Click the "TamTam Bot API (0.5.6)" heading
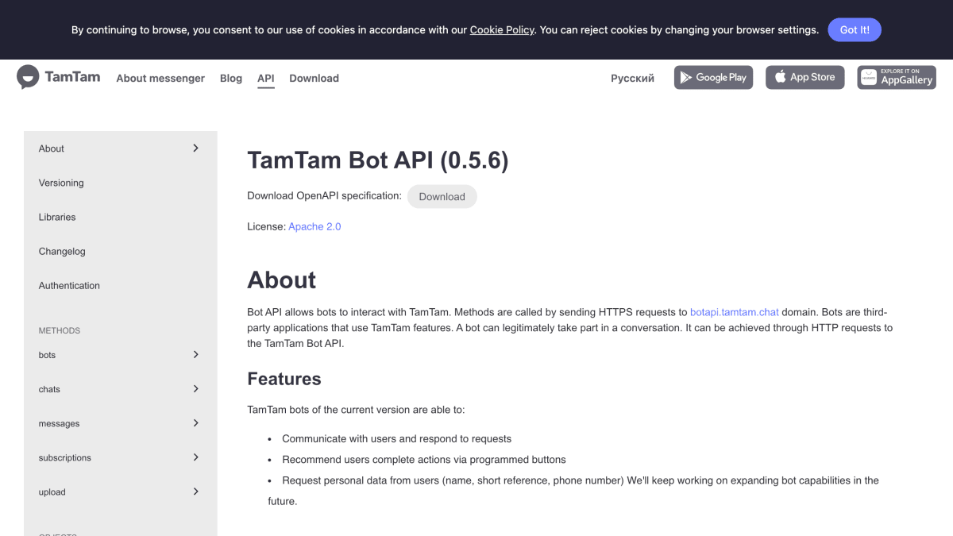This screenshot has width=953, height=536. coord(378,160)
